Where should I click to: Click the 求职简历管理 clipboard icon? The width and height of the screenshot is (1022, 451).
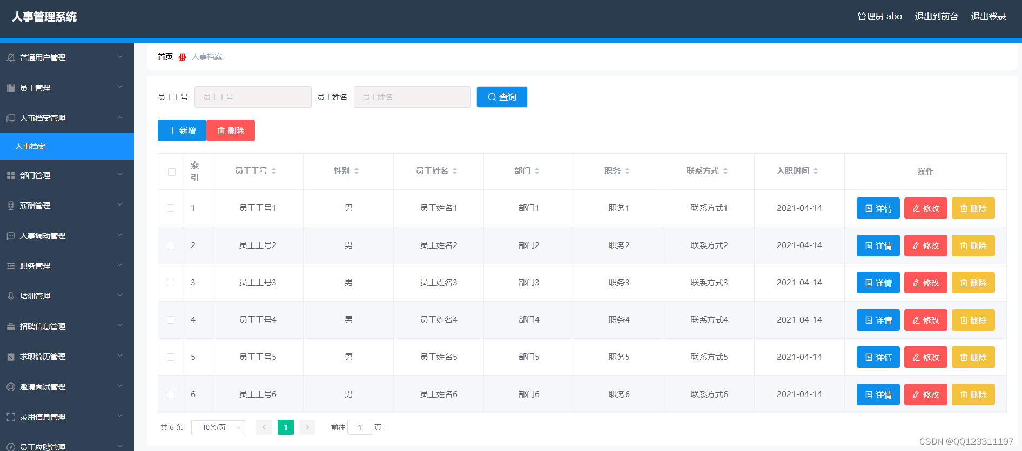pyautogui.click(x=11, y=357)
